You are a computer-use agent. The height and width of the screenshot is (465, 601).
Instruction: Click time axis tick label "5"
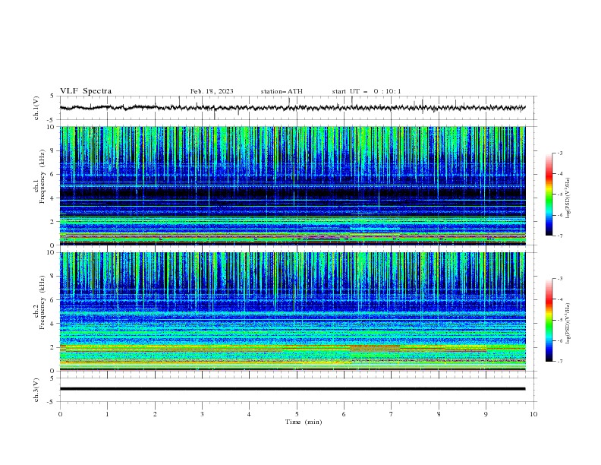tap(297, 414)
